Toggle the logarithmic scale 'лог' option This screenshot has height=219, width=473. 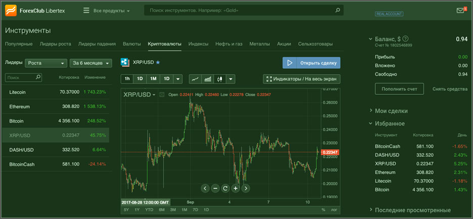(334, 209)
